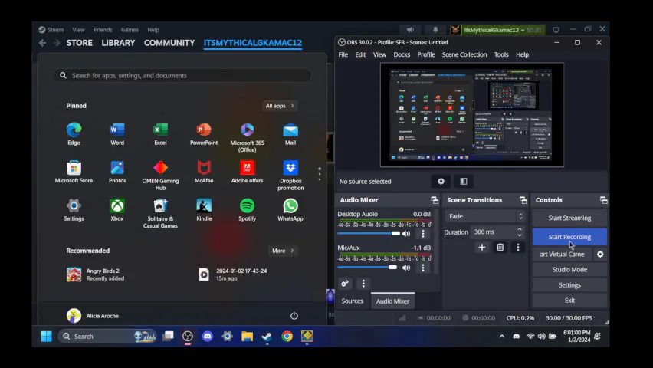Undock the Audio Mixer panel
This screenshot has width=653, height=368.
click(435, 200)
